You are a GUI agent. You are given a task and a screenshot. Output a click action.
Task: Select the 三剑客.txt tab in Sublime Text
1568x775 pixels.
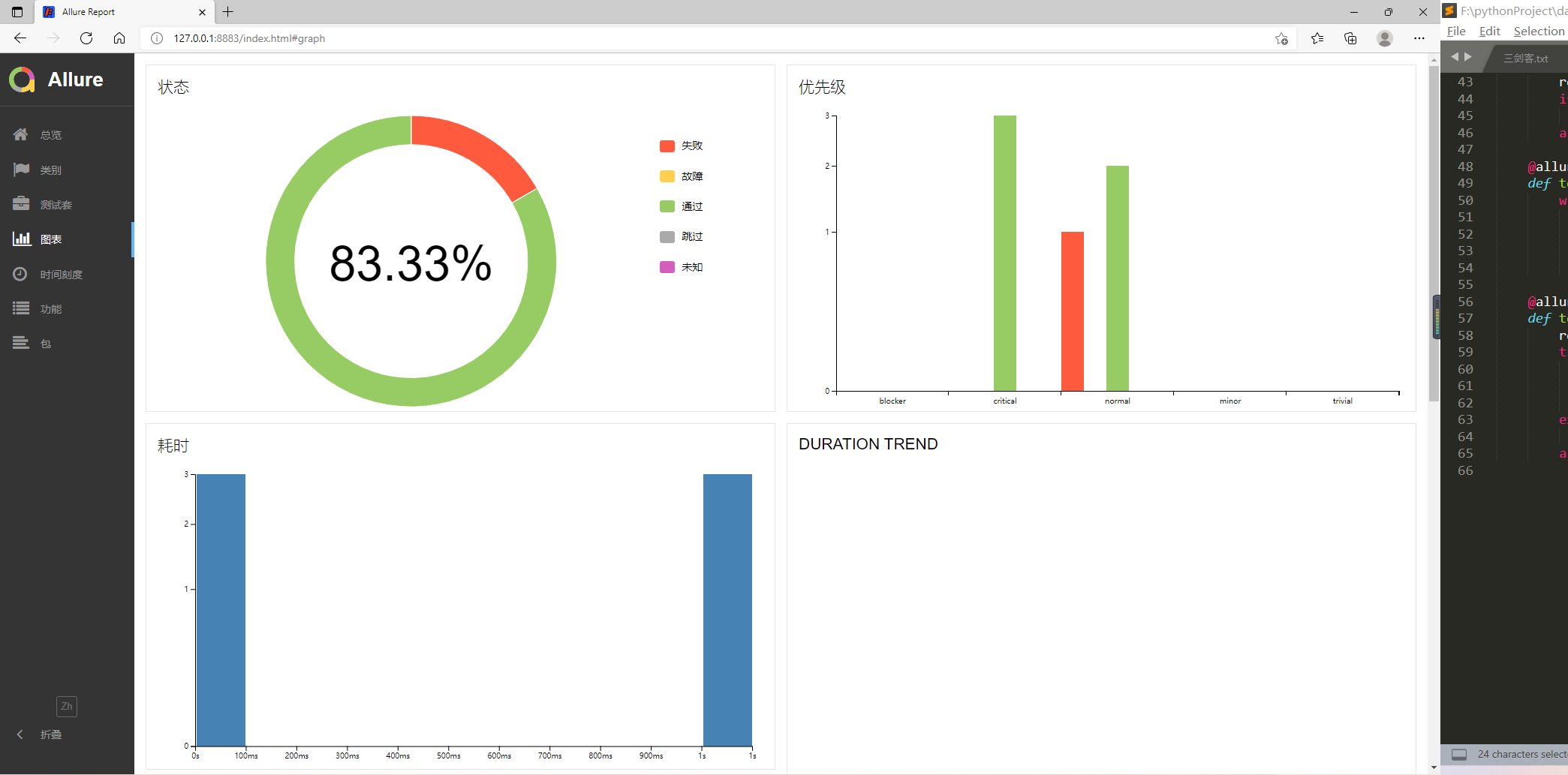click(1526, 59)
